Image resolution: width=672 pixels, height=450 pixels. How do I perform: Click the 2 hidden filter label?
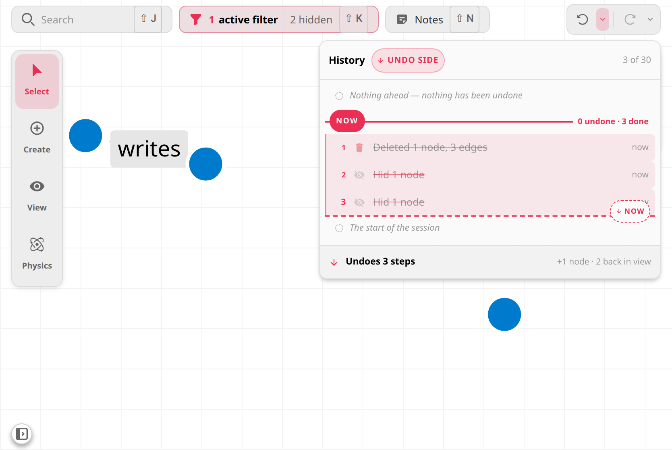311,19
